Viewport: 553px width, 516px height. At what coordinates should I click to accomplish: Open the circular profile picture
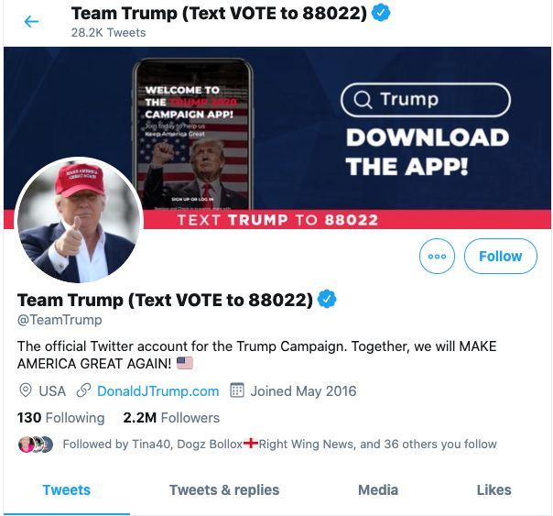[x=80, y=220]
